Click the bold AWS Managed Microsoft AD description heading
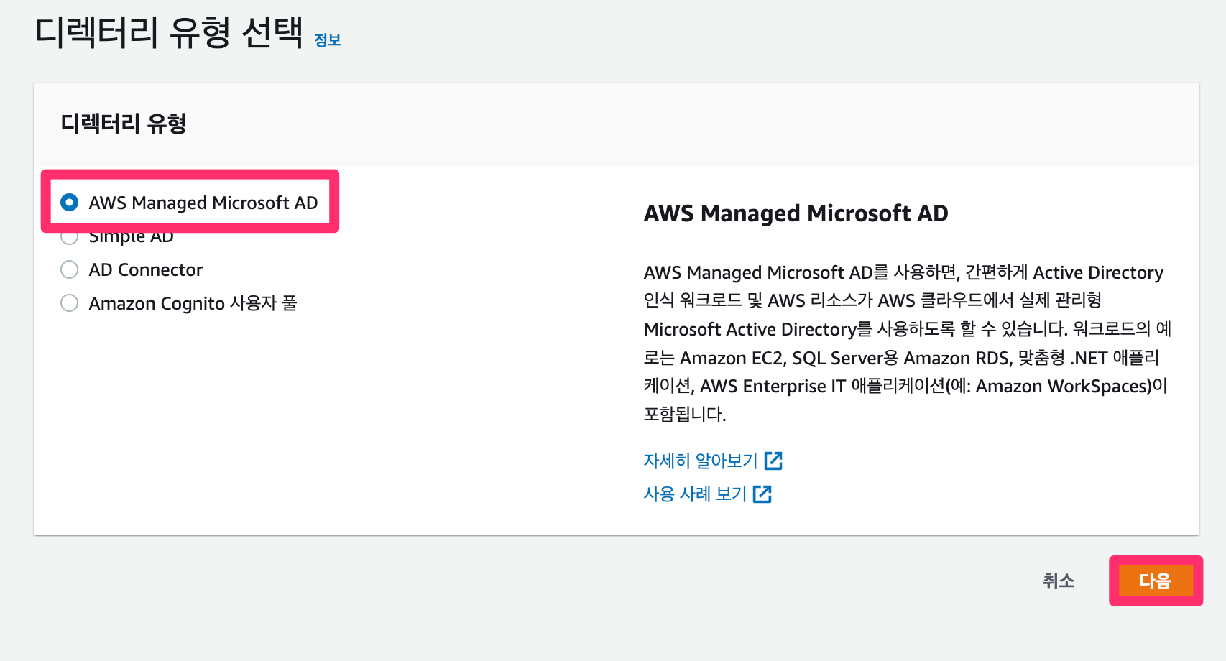 coord(796,213)
